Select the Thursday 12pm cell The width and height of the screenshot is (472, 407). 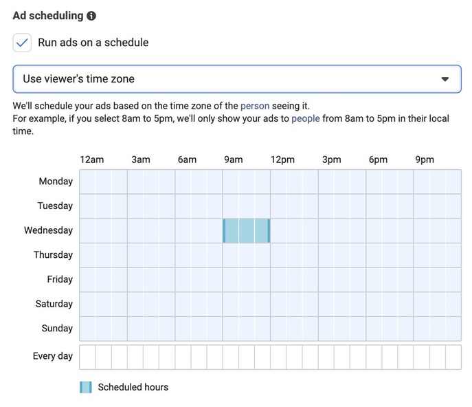(x=278, y=254)
